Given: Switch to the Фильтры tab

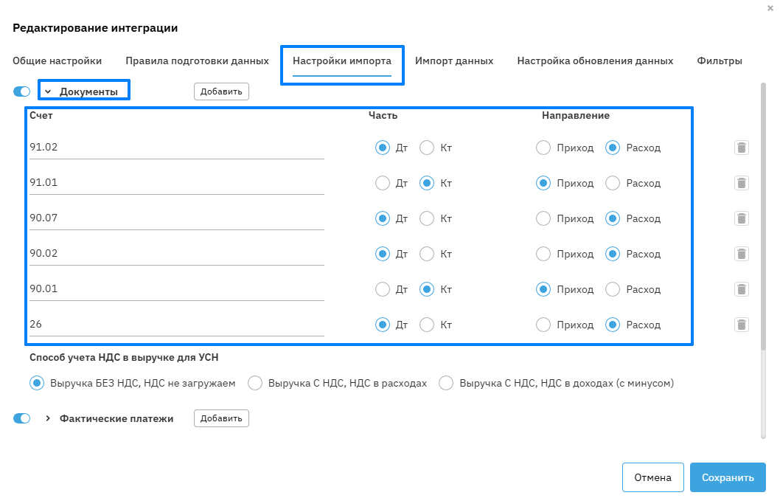Looking at the screenshot, I should 719,61.
